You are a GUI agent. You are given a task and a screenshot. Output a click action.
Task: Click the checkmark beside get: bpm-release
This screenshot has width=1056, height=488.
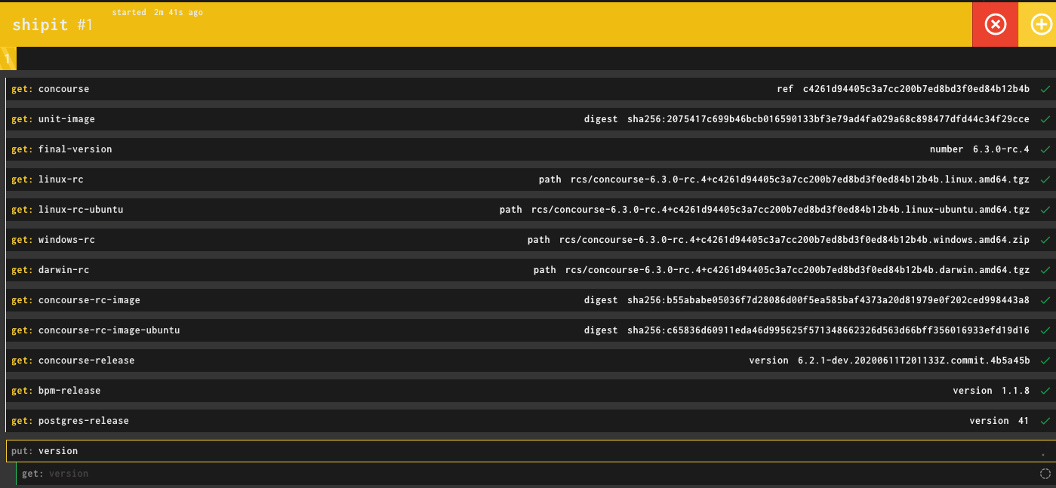(x=1045, y=390)
